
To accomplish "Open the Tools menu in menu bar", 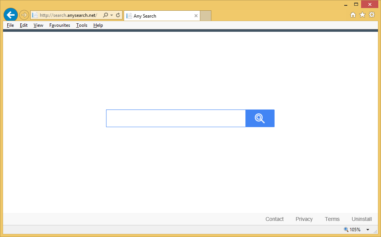I will [82, 25].
